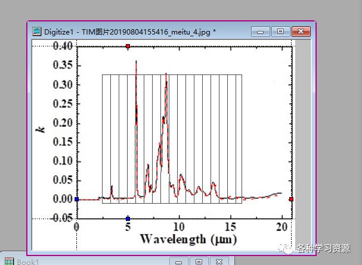Click the Digitize1 title bar text

tap(130, 32)
